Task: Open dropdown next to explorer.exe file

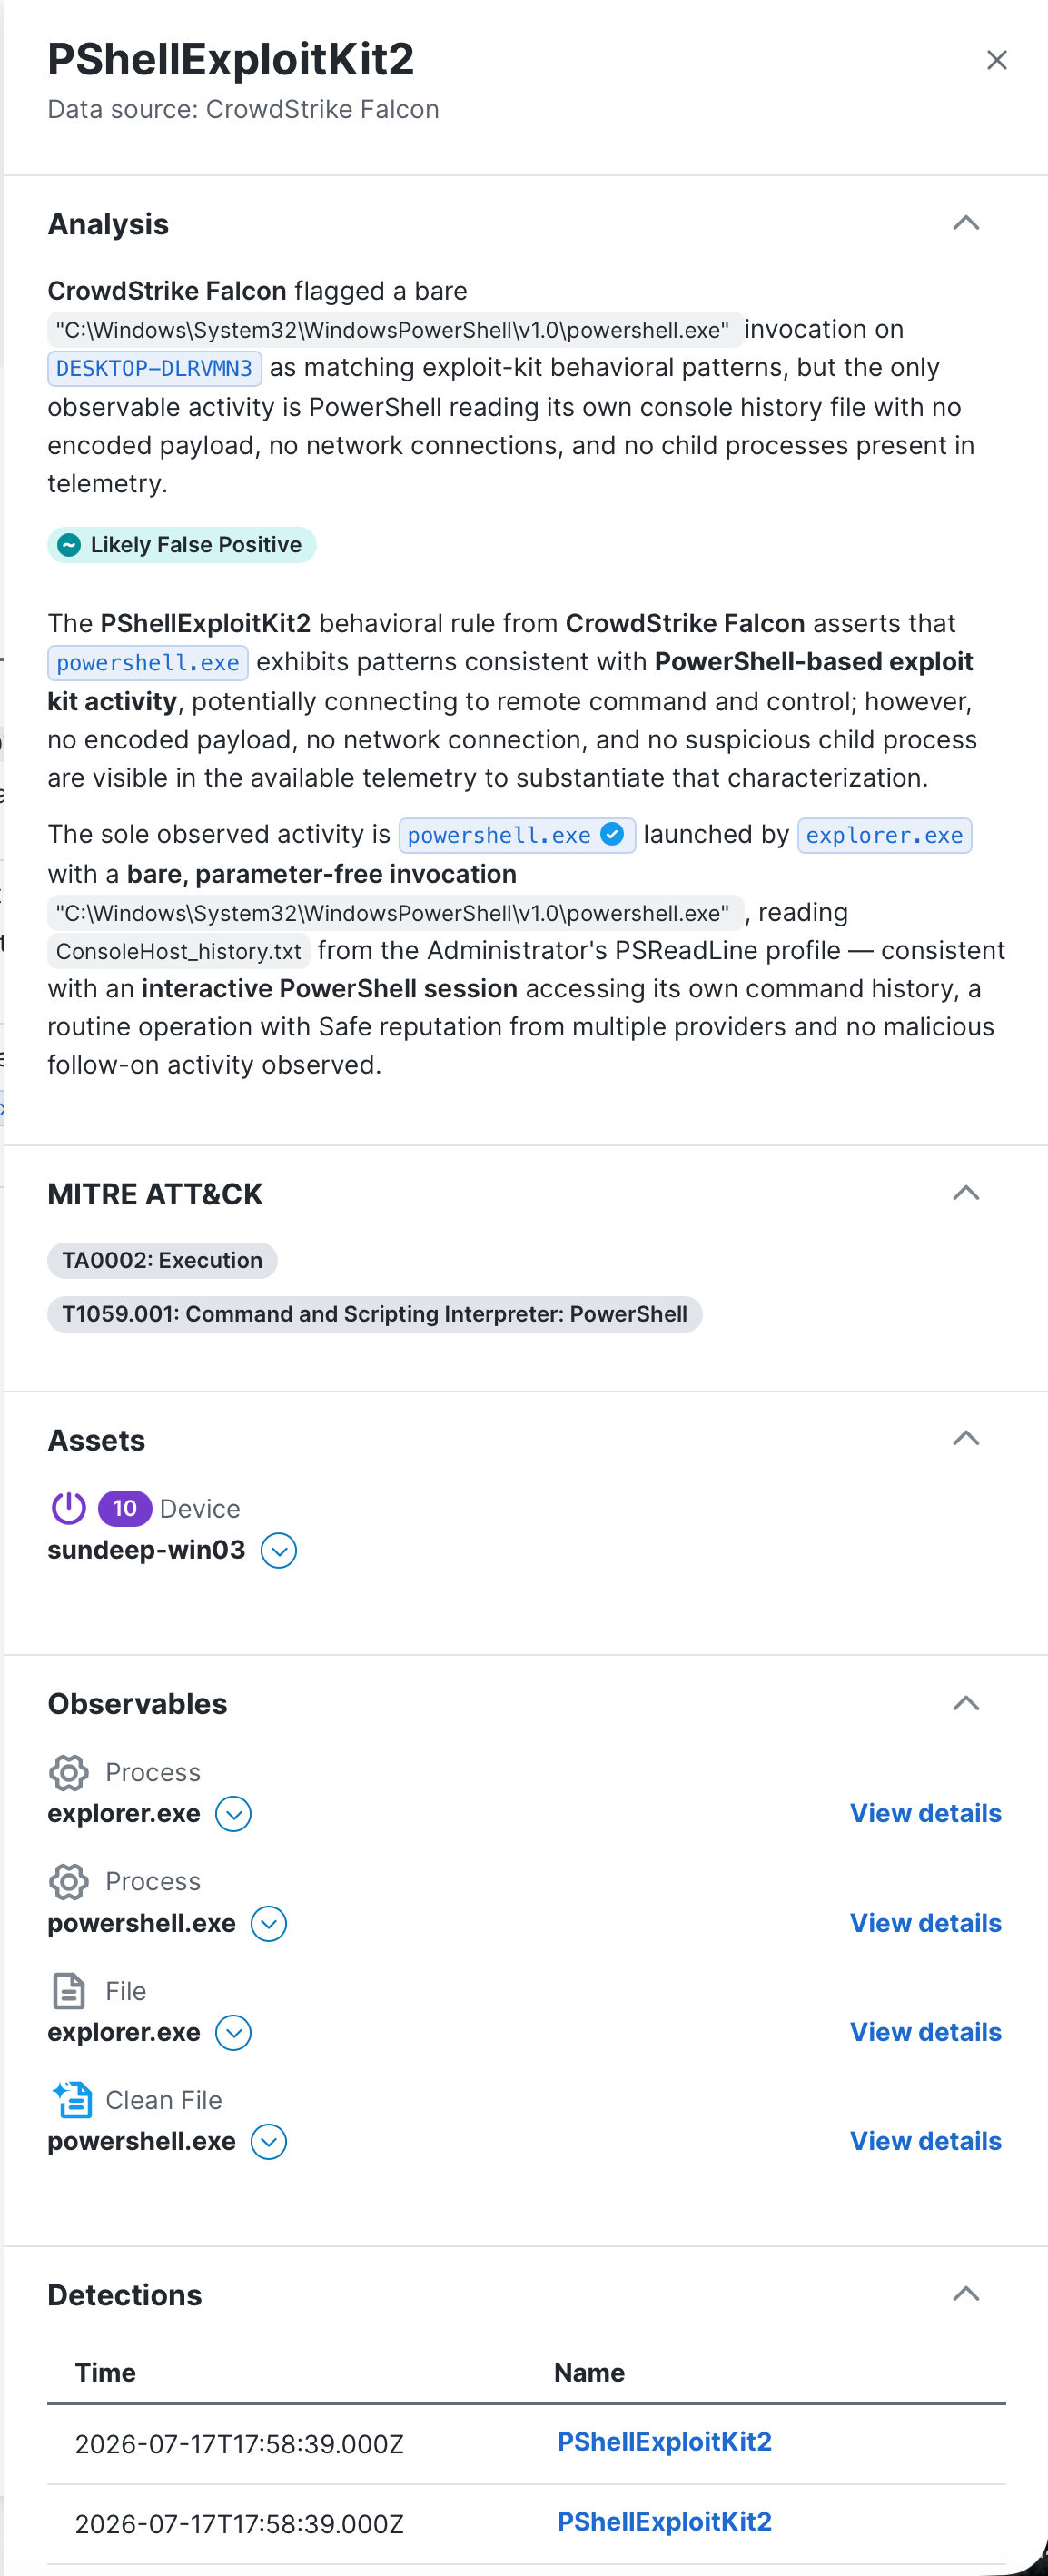Action: pyautogui.click(x=233, y=2033)
